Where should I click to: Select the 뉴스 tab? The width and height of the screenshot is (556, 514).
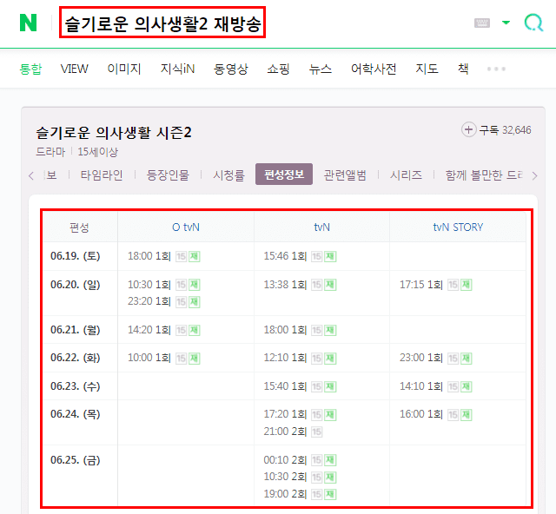click(x=321, y=69)
